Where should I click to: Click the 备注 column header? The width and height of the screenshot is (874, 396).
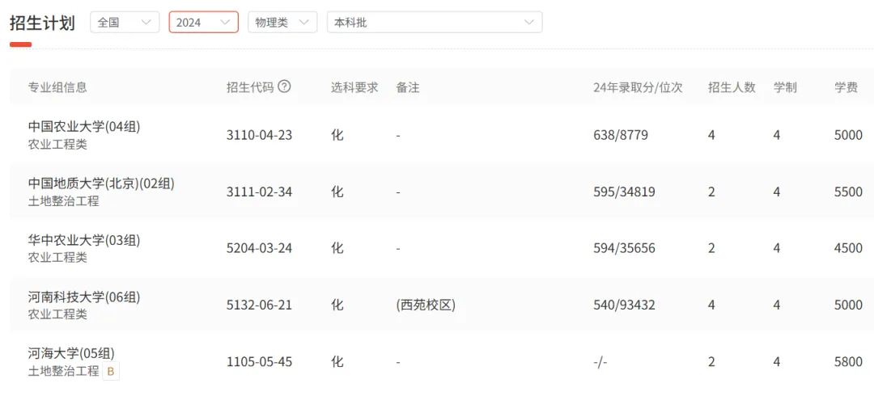pos(407,87)
